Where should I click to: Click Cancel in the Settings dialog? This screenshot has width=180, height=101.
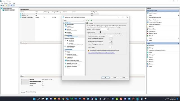click(114, 78)
